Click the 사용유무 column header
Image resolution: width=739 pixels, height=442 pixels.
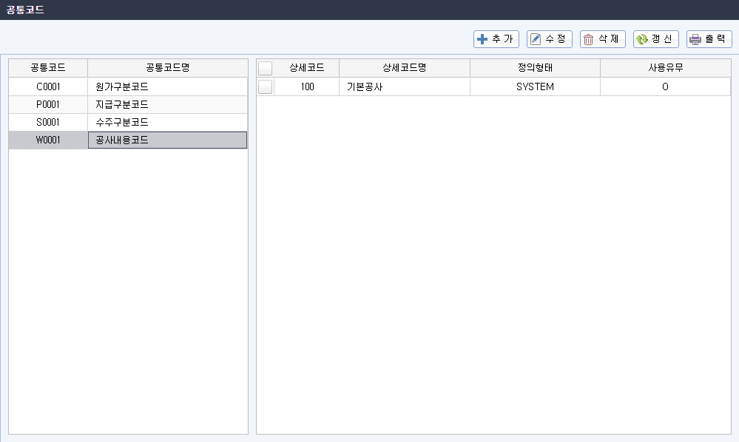tap(666, 68)
